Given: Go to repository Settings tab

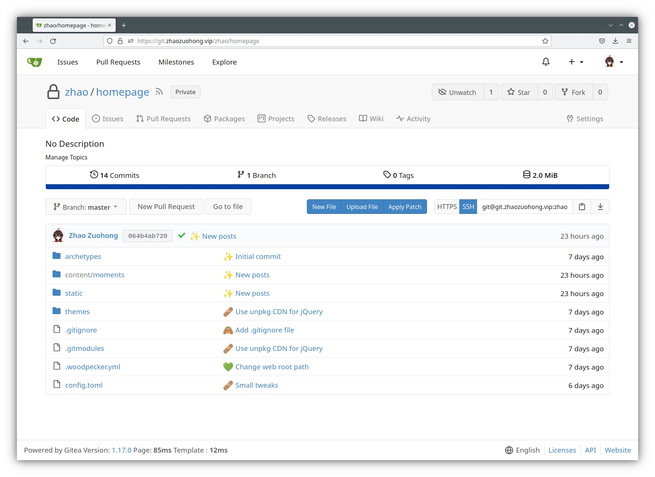Looking at the screenshot, I should pyautogui.click(x=585, y=119).
